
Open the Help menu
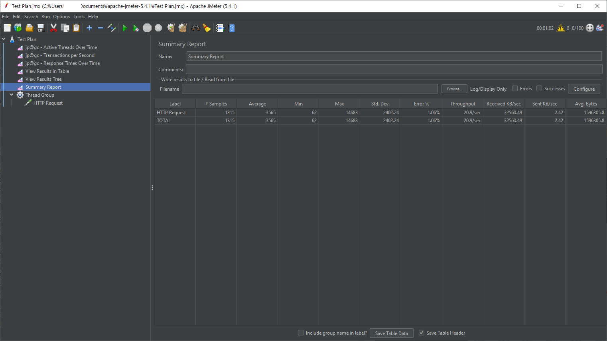click(93, 17)
